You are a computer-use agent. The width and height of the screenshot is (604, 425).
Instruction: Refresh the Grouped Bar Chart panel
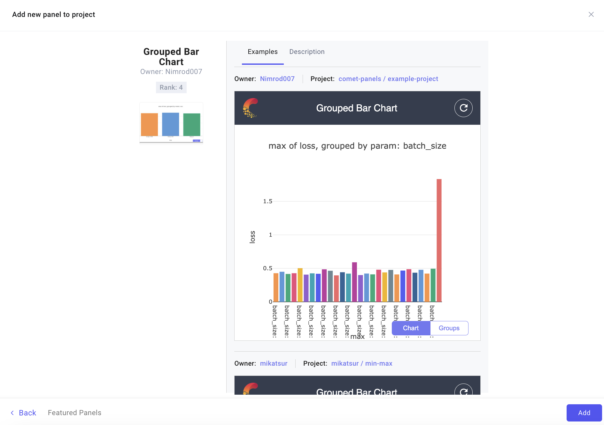click(x=463, y=108)
